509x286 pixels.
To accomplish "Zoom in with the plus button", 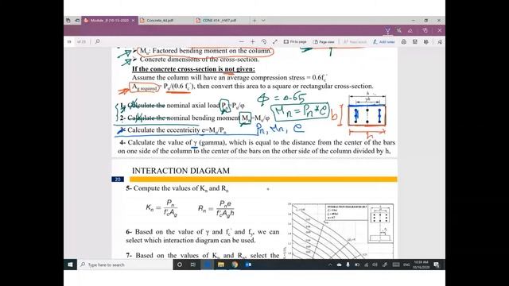I will pyautogui.click(x=253, y=41).
